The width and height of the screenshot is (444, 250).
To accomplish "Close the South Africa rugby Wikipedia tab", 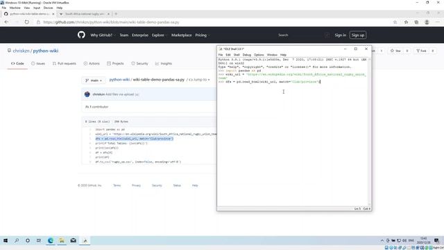I will pyautogui.click(x=108, y=14).
